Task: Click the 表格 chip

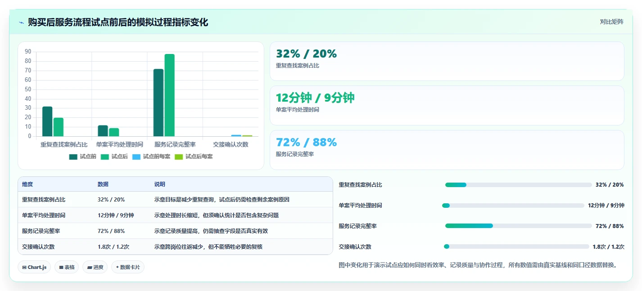Action: tap(67, 267)
